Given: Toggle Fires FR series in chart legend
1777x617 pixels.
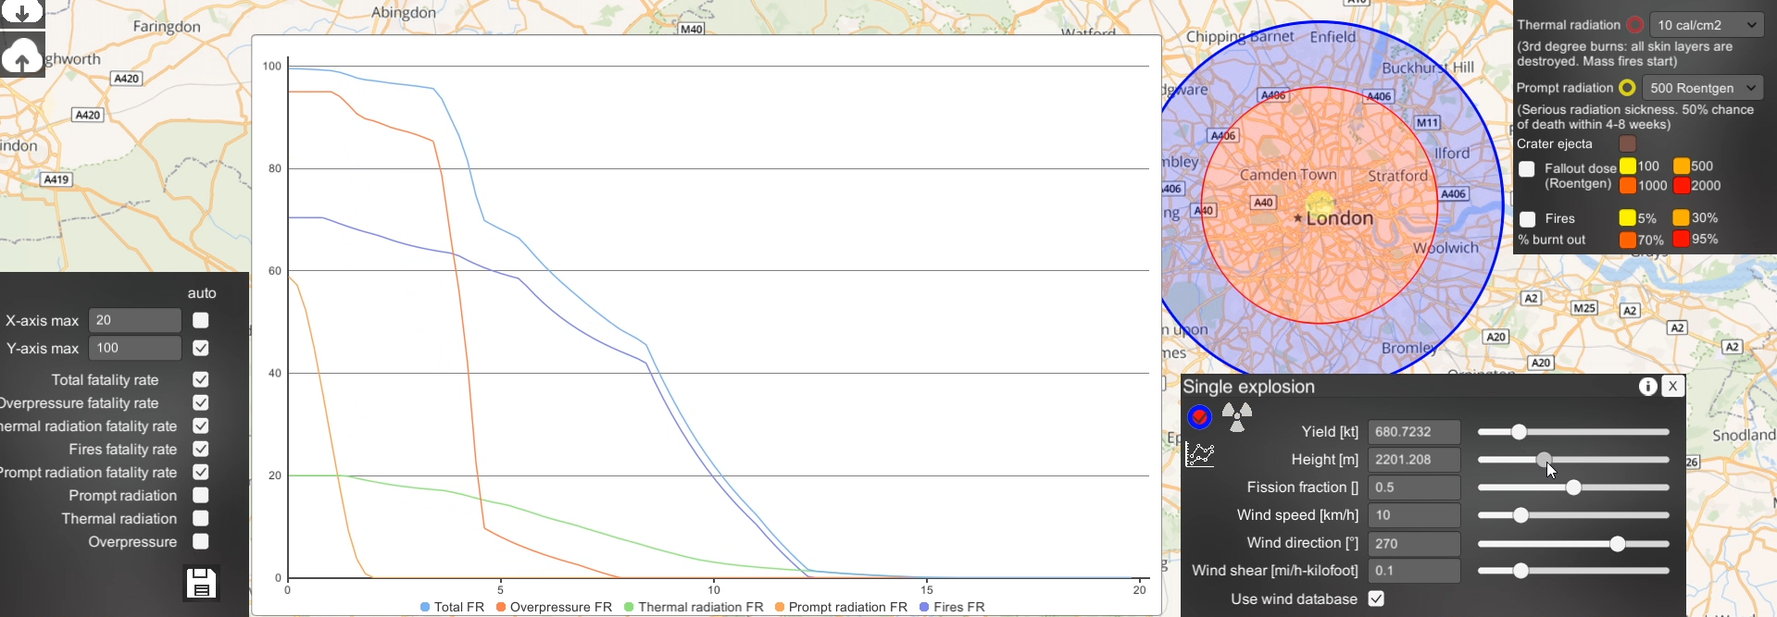Looking at the screenshot, I should [x=952, y=607].
